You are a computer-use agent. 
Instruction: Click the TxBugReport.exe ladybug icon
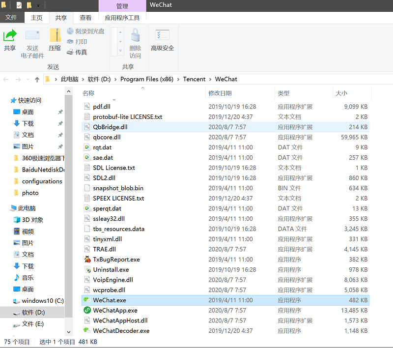87,260
